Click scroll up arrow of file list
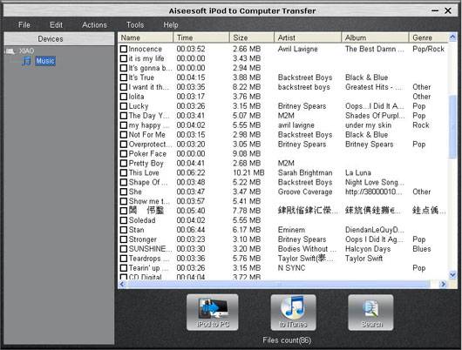 coord(452,37)
